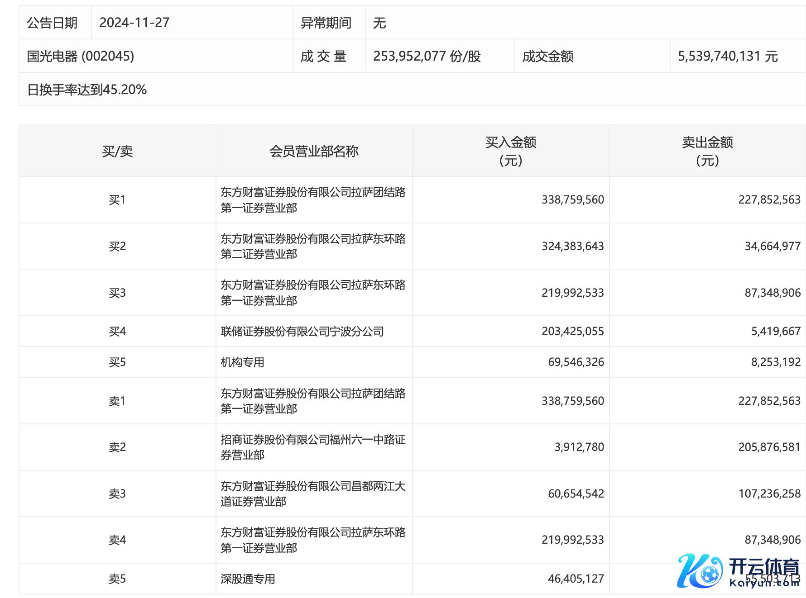The height and width of the screenshot is (598, 806).
Task: Click the 卖4 row label
Action: point(117,540)
